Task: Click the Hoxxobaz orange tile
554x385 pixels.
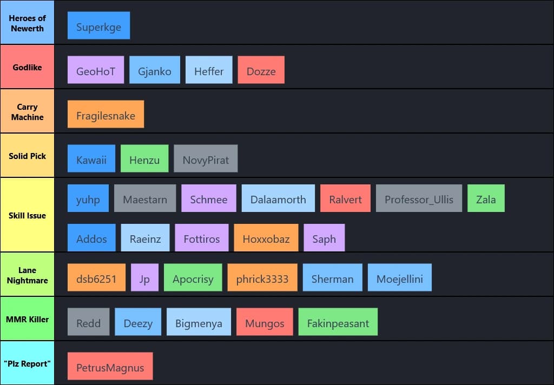Action: 266,238
